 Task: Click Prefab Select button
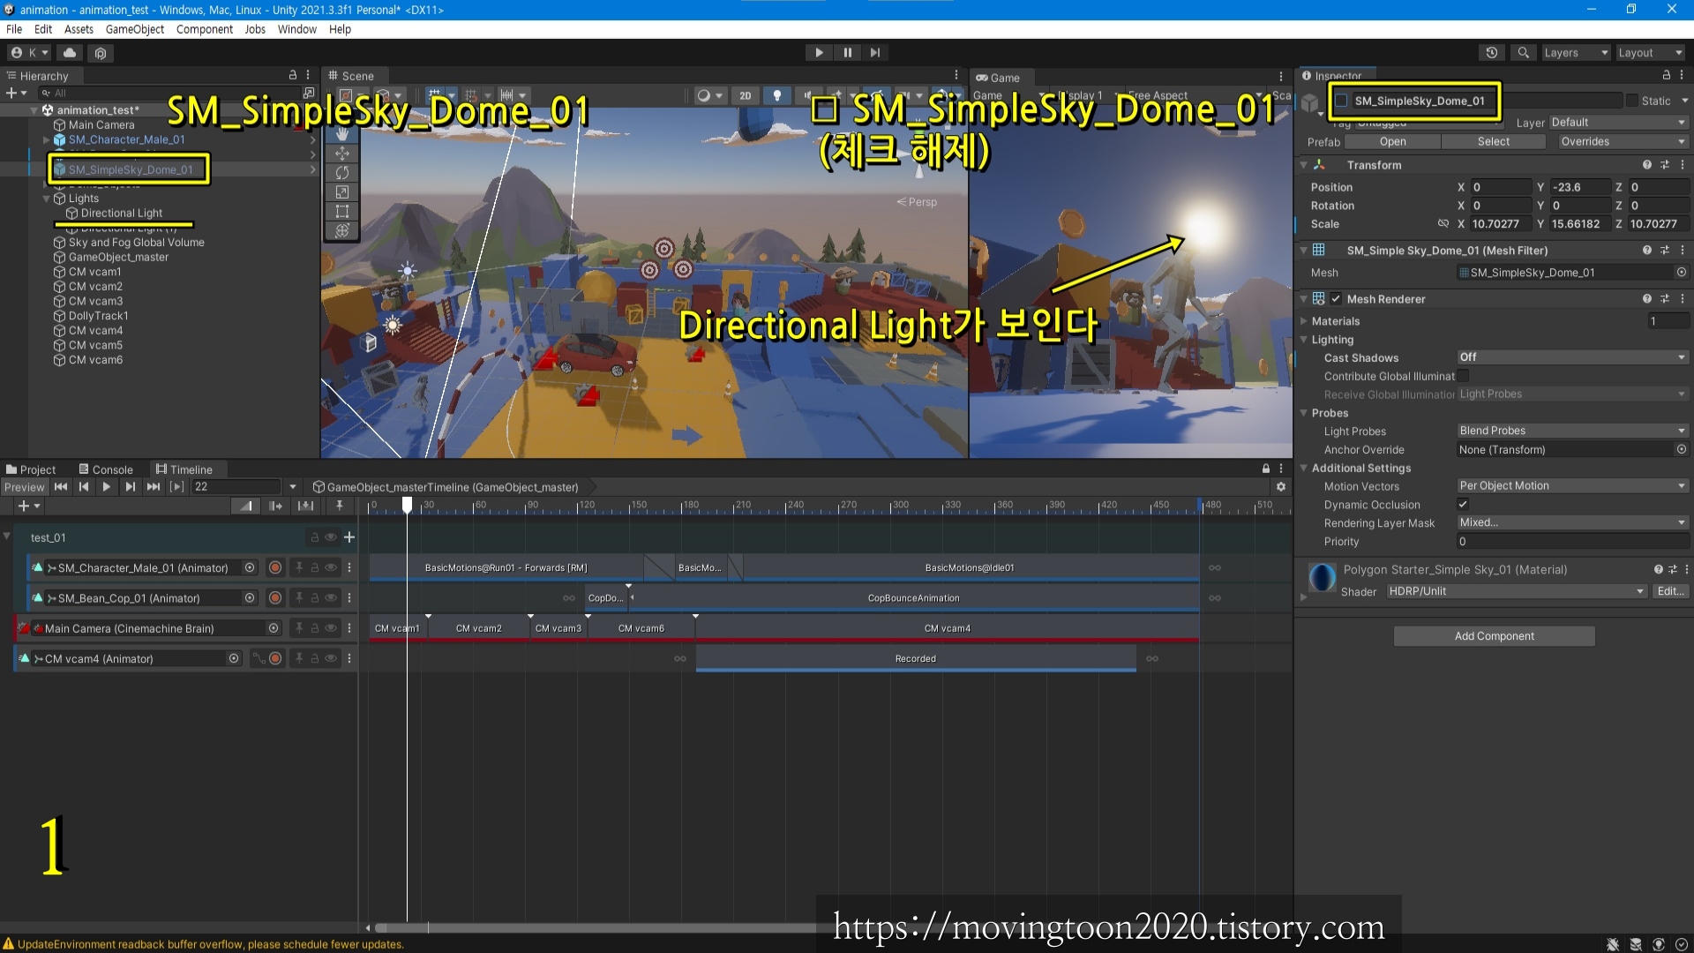(1493, 141)
